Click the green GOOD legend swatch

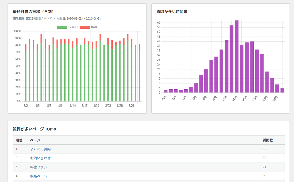pyautogui.click(x=62, y=27)
